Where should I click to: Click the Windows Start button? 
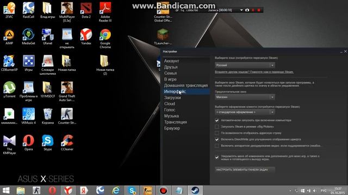(x=6, y=190)
